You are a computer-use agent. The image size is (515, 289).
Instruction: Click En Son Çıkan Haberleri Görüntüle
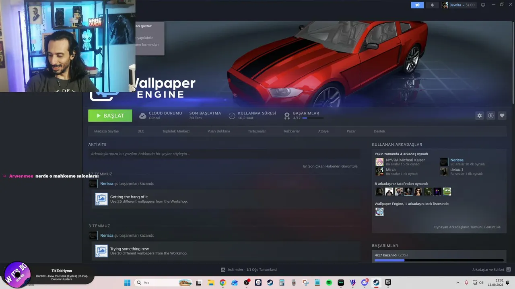pos(330,166)
